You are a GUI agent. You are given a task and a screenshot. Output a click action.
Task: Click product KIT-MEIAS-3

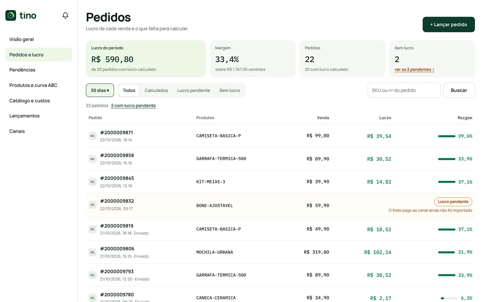211,182
